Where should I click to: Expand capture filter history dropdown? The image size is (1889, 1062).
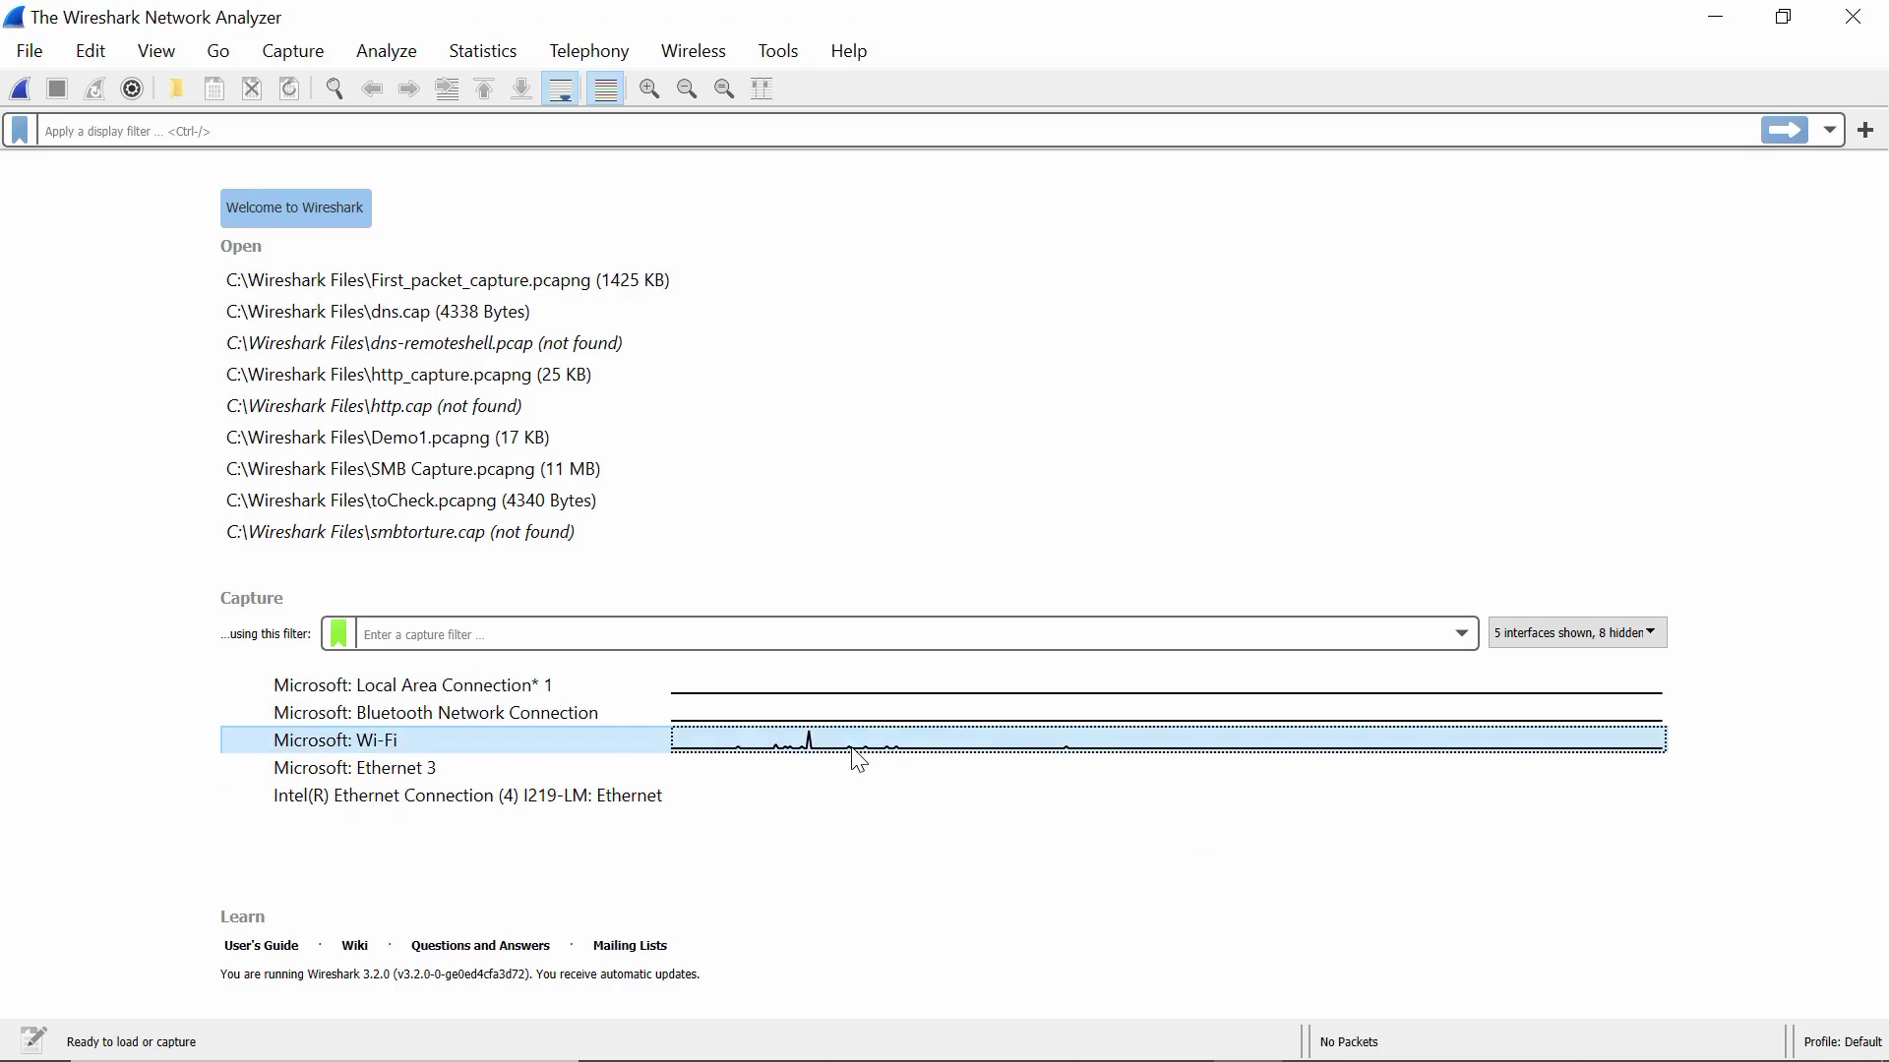(x=1462, y=633)
